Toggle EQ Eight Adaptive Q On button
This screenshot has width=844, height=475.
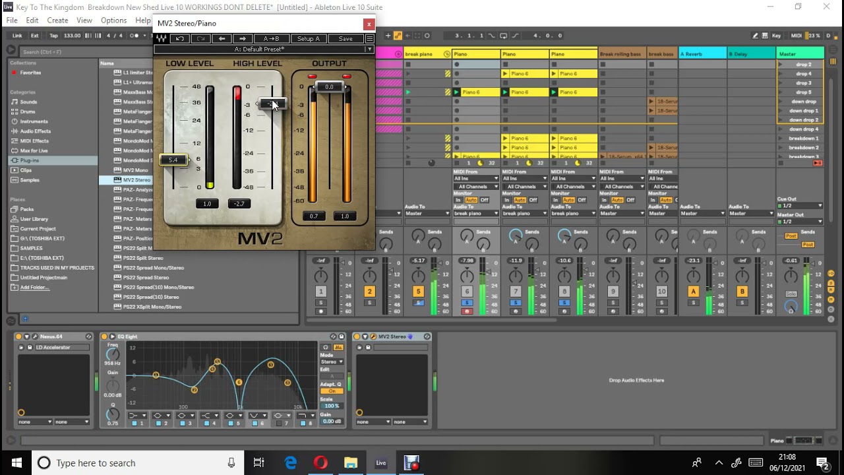point(332,391)
